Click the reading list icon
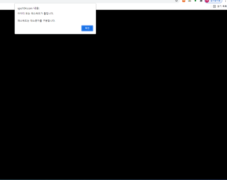 pyautogui.click(x=214, y=6)
